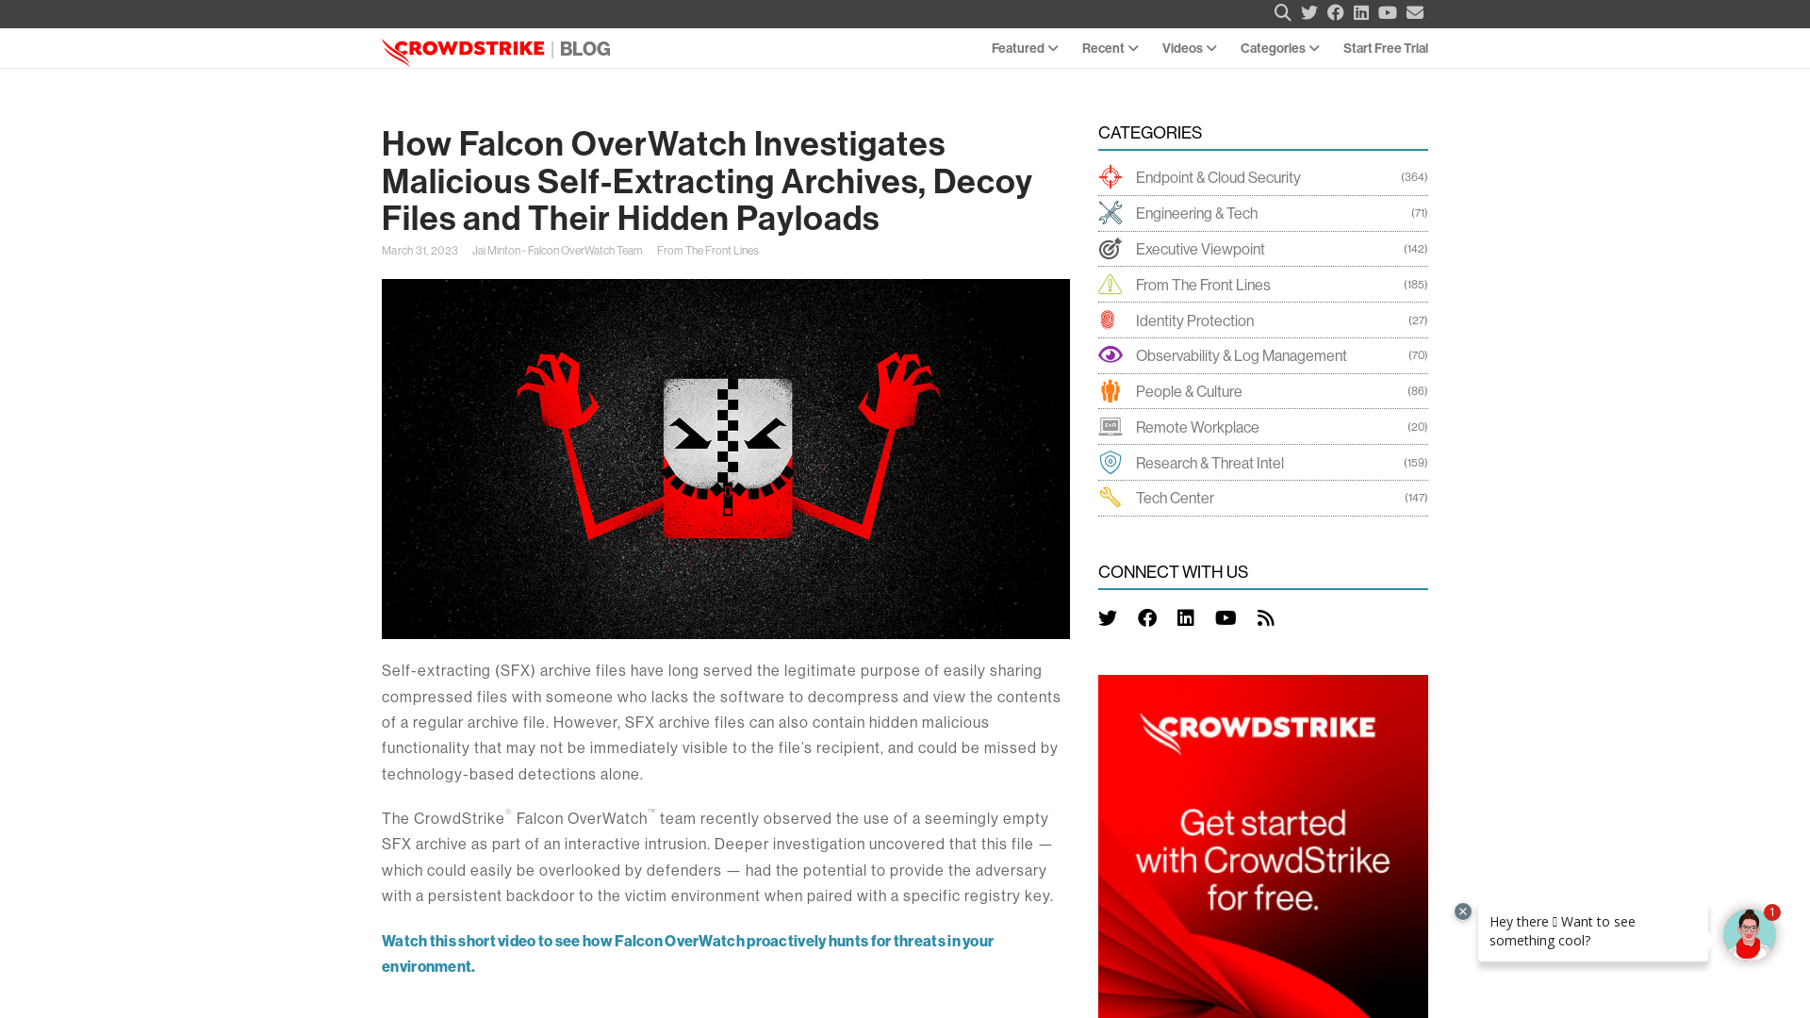The image size is (1810, 1018).
Task: Click Start Free Trial button
Action: [1385, 46]
